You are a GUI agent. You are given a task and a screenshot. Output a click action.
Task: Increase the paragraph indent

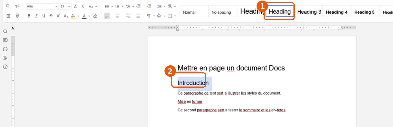pos(149,6)
